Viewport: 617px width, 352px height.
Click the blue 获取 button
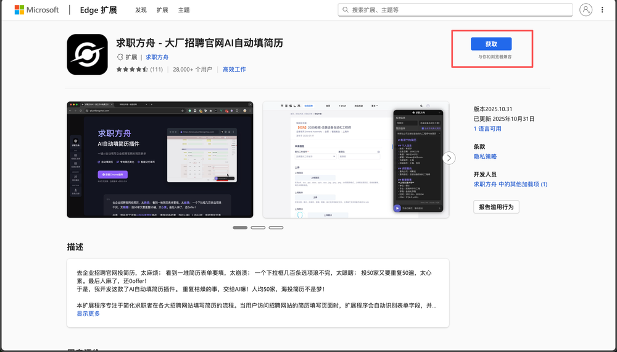[491, 44]
